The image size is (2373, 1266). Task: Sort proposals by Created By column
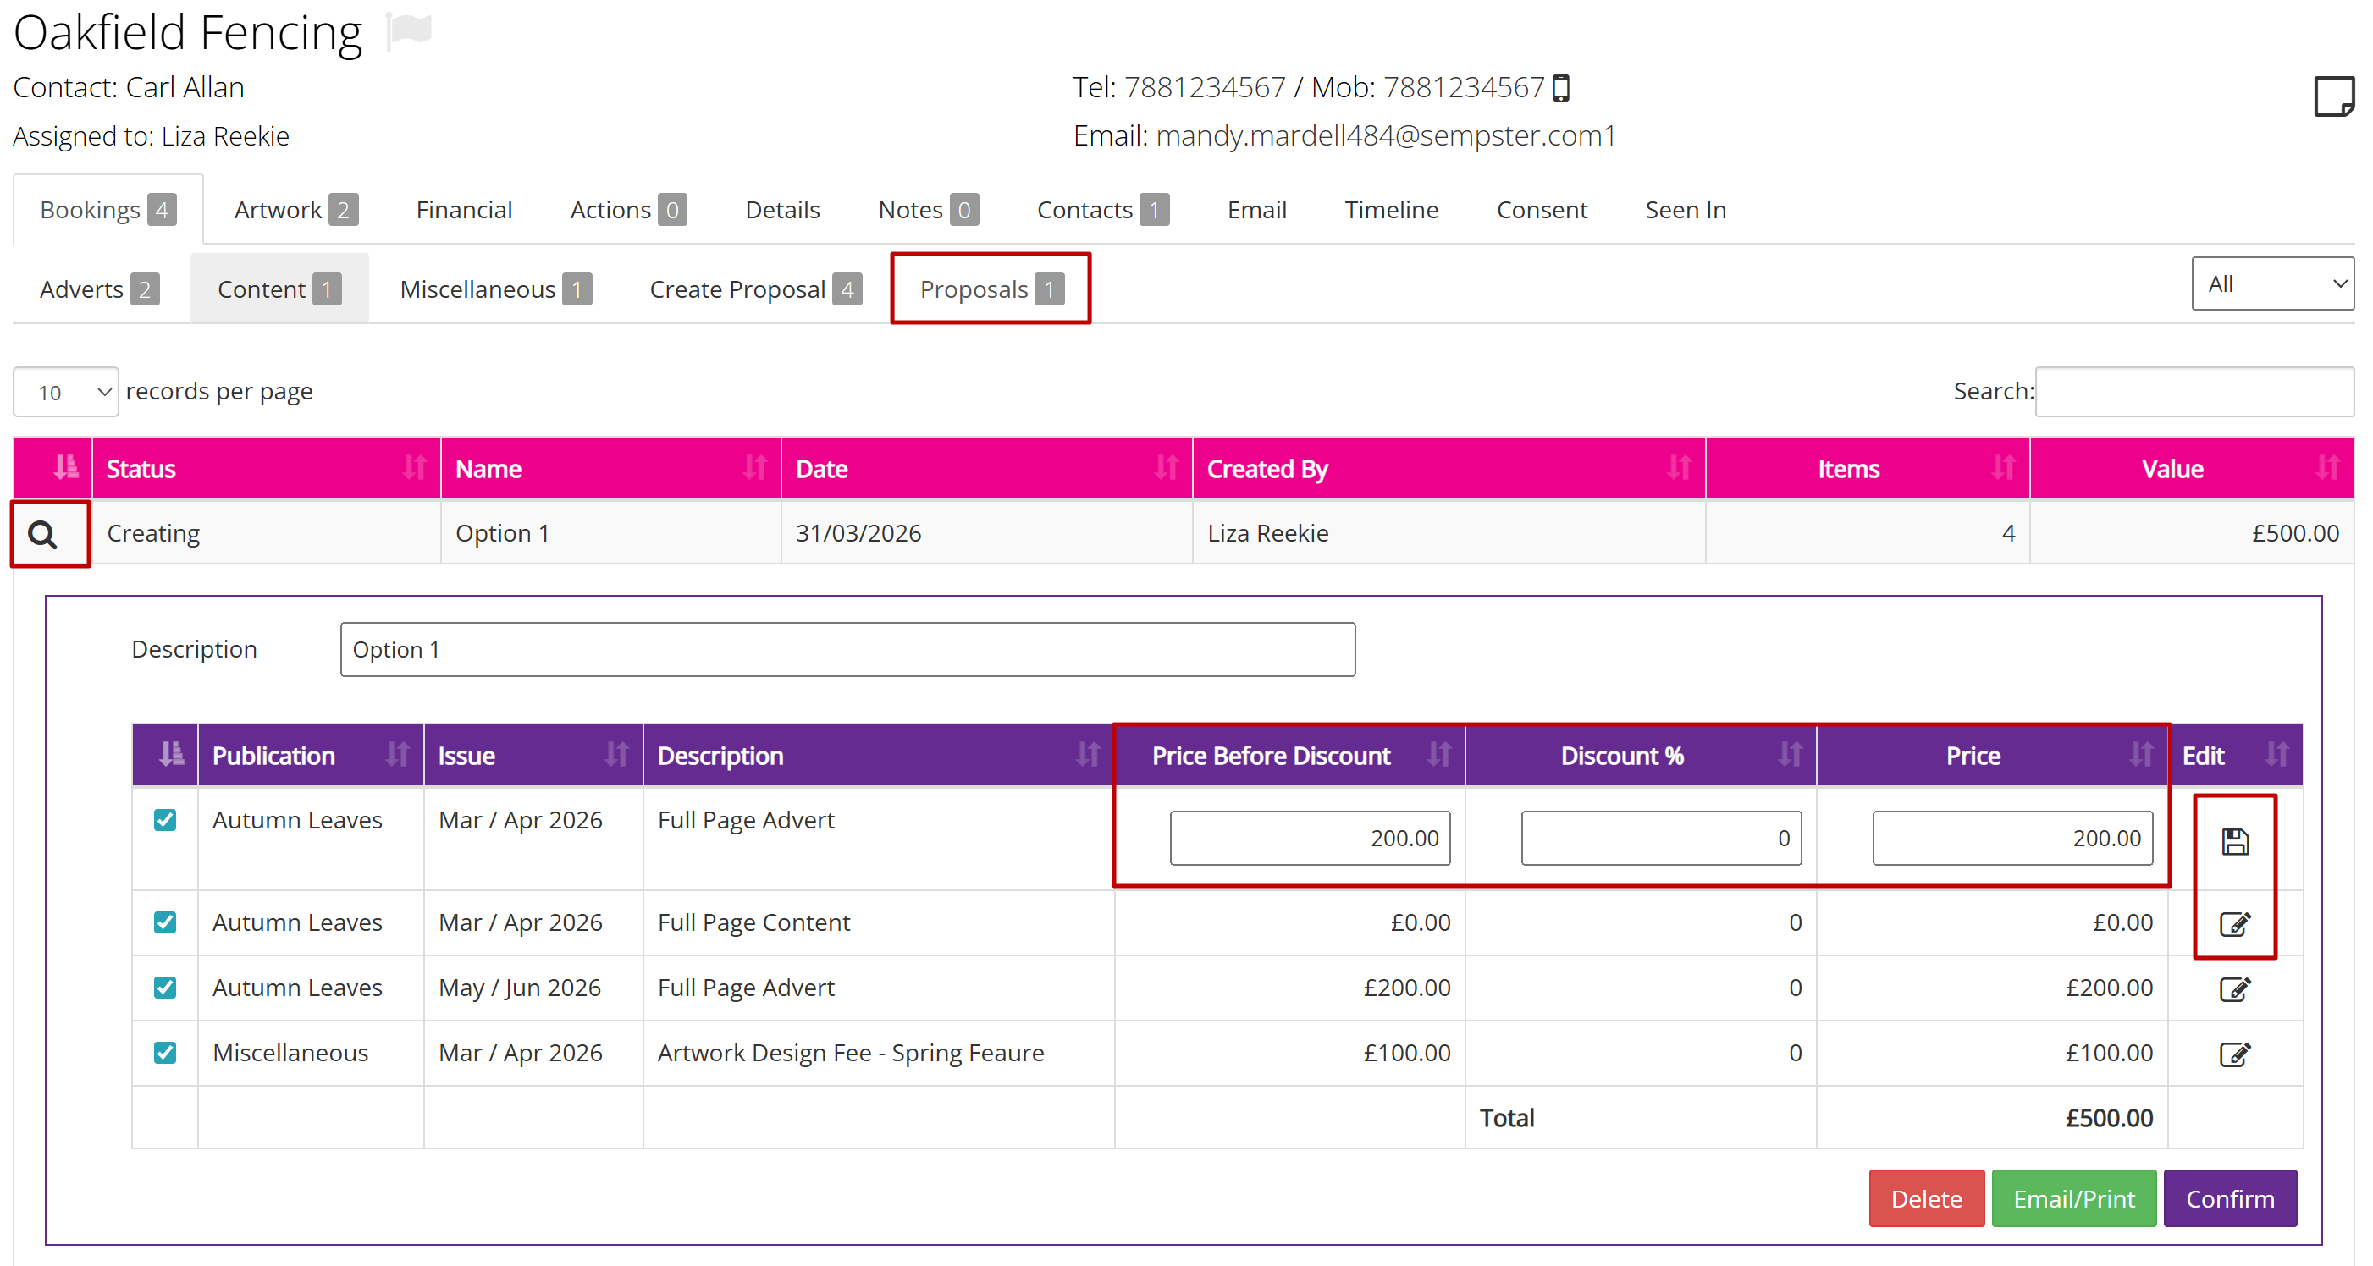(x=1449, y=469)
